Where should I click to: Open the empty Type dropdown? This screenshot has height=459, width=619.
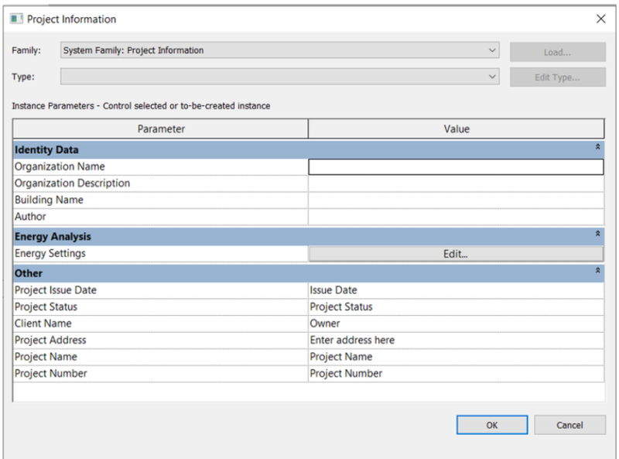pyautogui.click(x=280, y=77)
